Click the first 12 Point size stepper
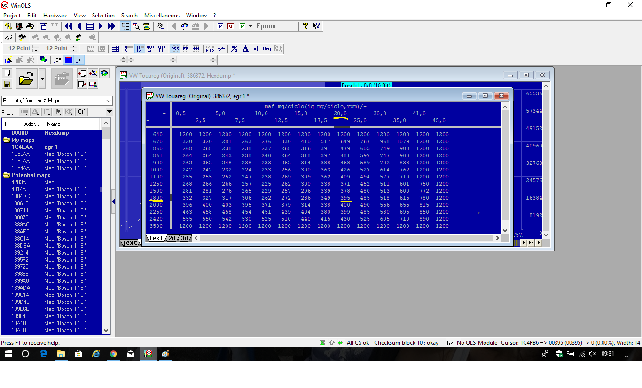Image resolution: width=642 pixels, height=388 pixels. 36,48
